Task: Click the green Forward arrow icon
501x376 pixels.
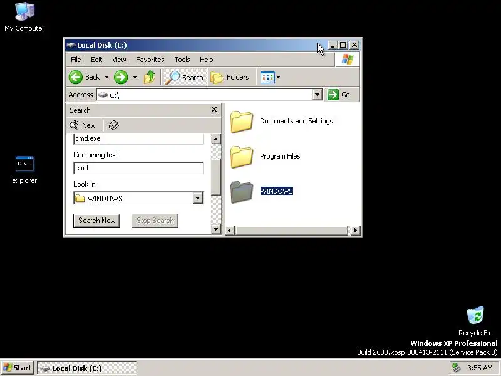Action: tap(121, 77)
